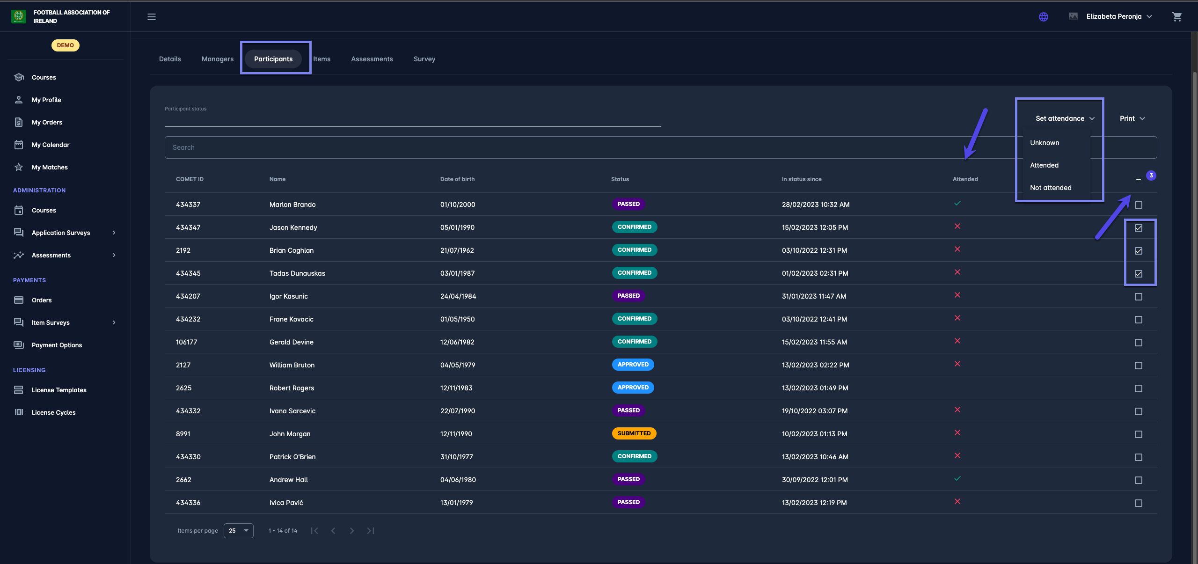Image resolution: width=1198 pixels, height=564 pixels.
Task: Go to last page pagination icon
Action: (x=371, y=531)
